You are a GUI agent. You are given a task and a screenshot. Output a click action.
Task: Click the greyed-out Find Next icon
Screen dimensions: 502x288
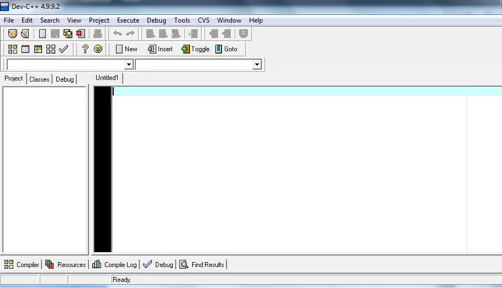pos(176,33)
